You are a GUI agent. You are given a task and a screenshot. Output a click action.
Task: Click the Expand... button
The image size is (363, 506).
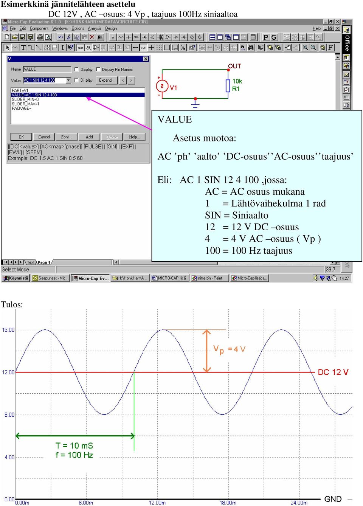[x=107, y=80]
